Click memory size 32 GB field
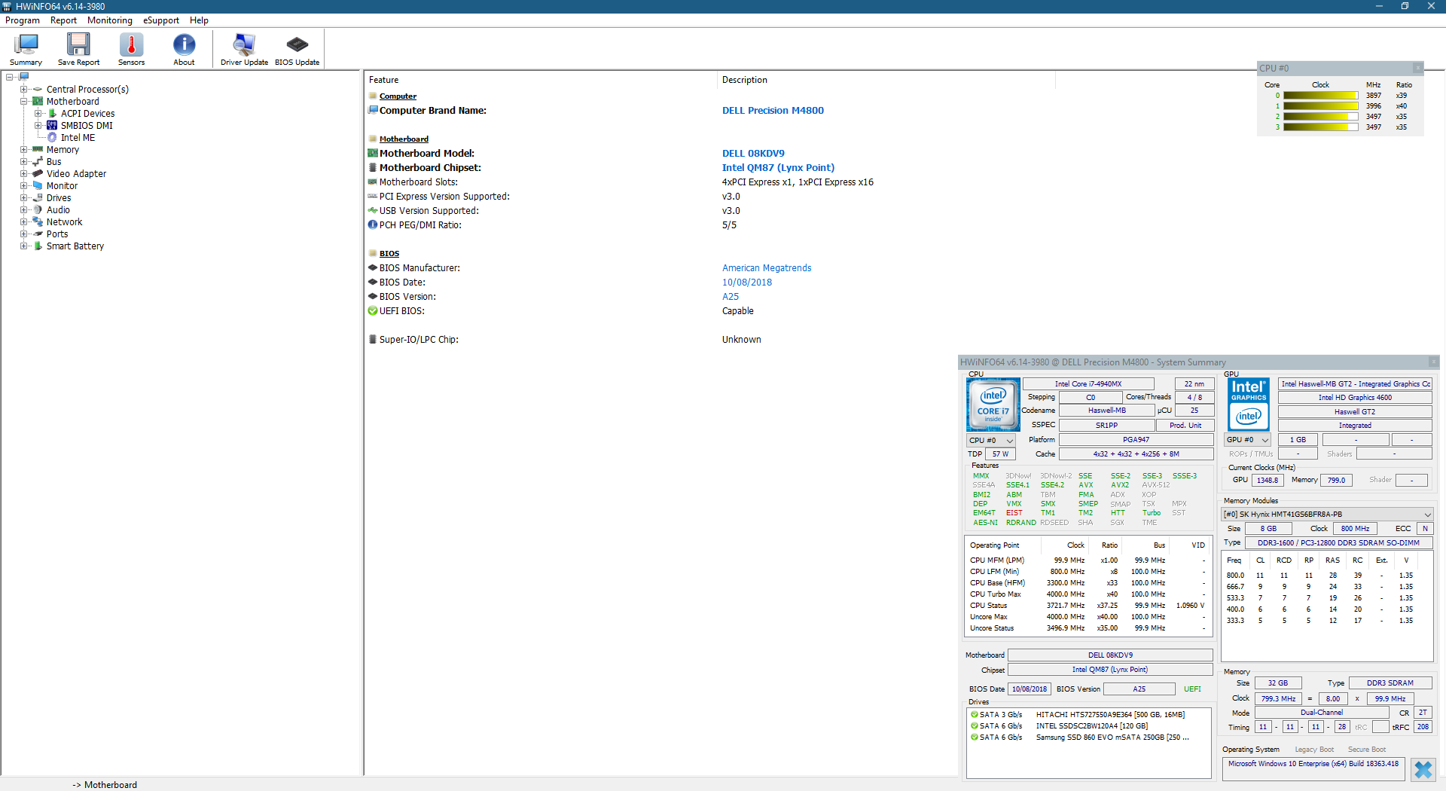 click(x=1277, y=683)
